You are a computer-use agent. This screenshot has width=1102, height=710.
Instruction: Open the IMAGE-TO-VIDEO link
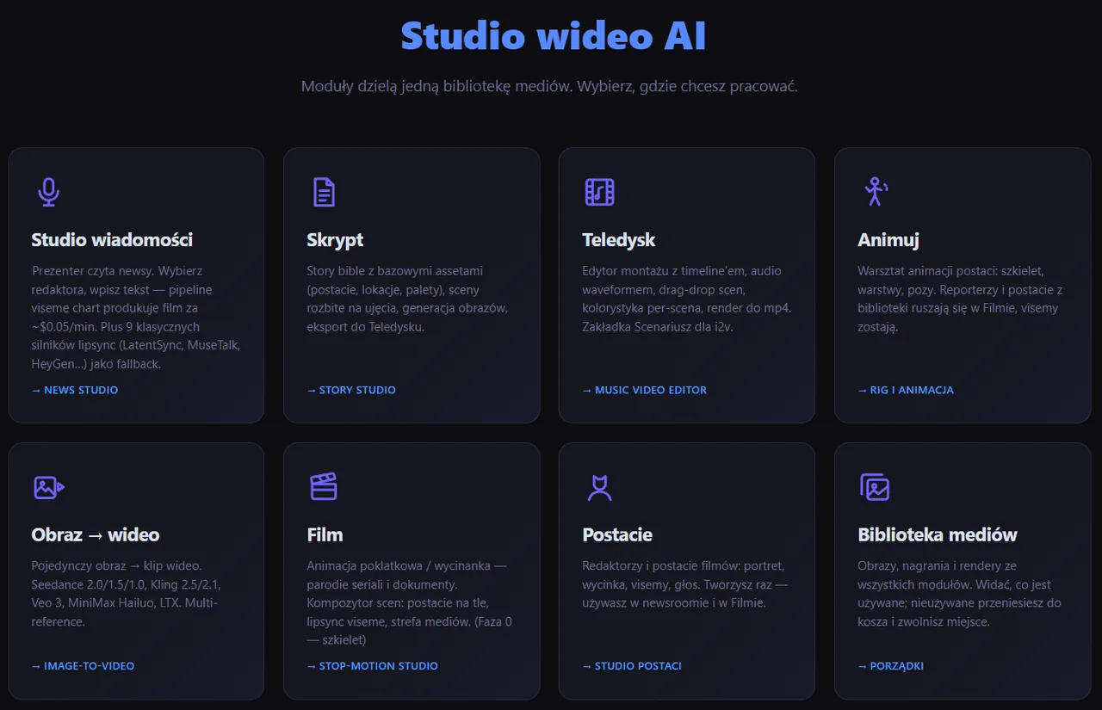click(83, 665)
